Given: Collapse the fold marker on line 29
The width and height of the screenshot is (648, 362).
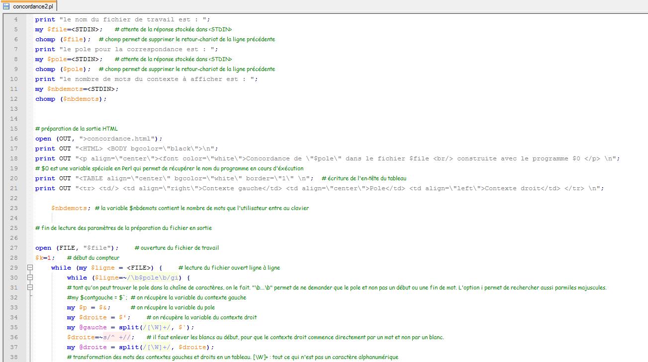Looking at the screenshot, I should pos(30,268).
